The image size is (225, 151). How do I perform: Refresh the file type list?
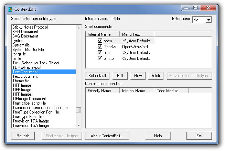point(23,136)
